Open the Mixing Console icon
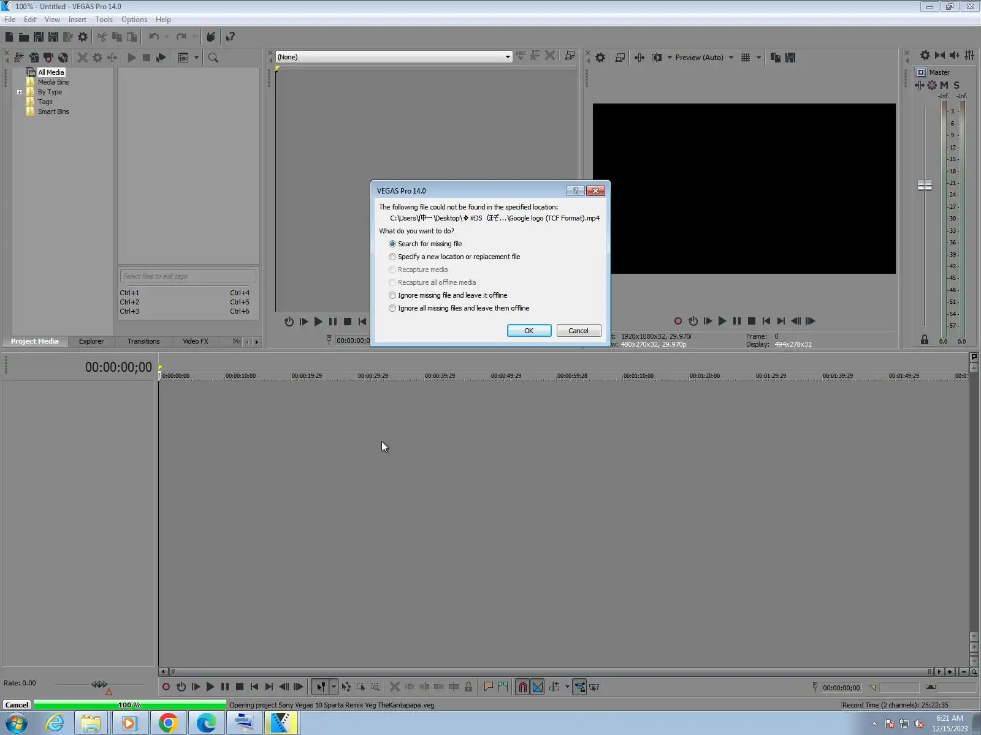981x735 pixels. 969,55
